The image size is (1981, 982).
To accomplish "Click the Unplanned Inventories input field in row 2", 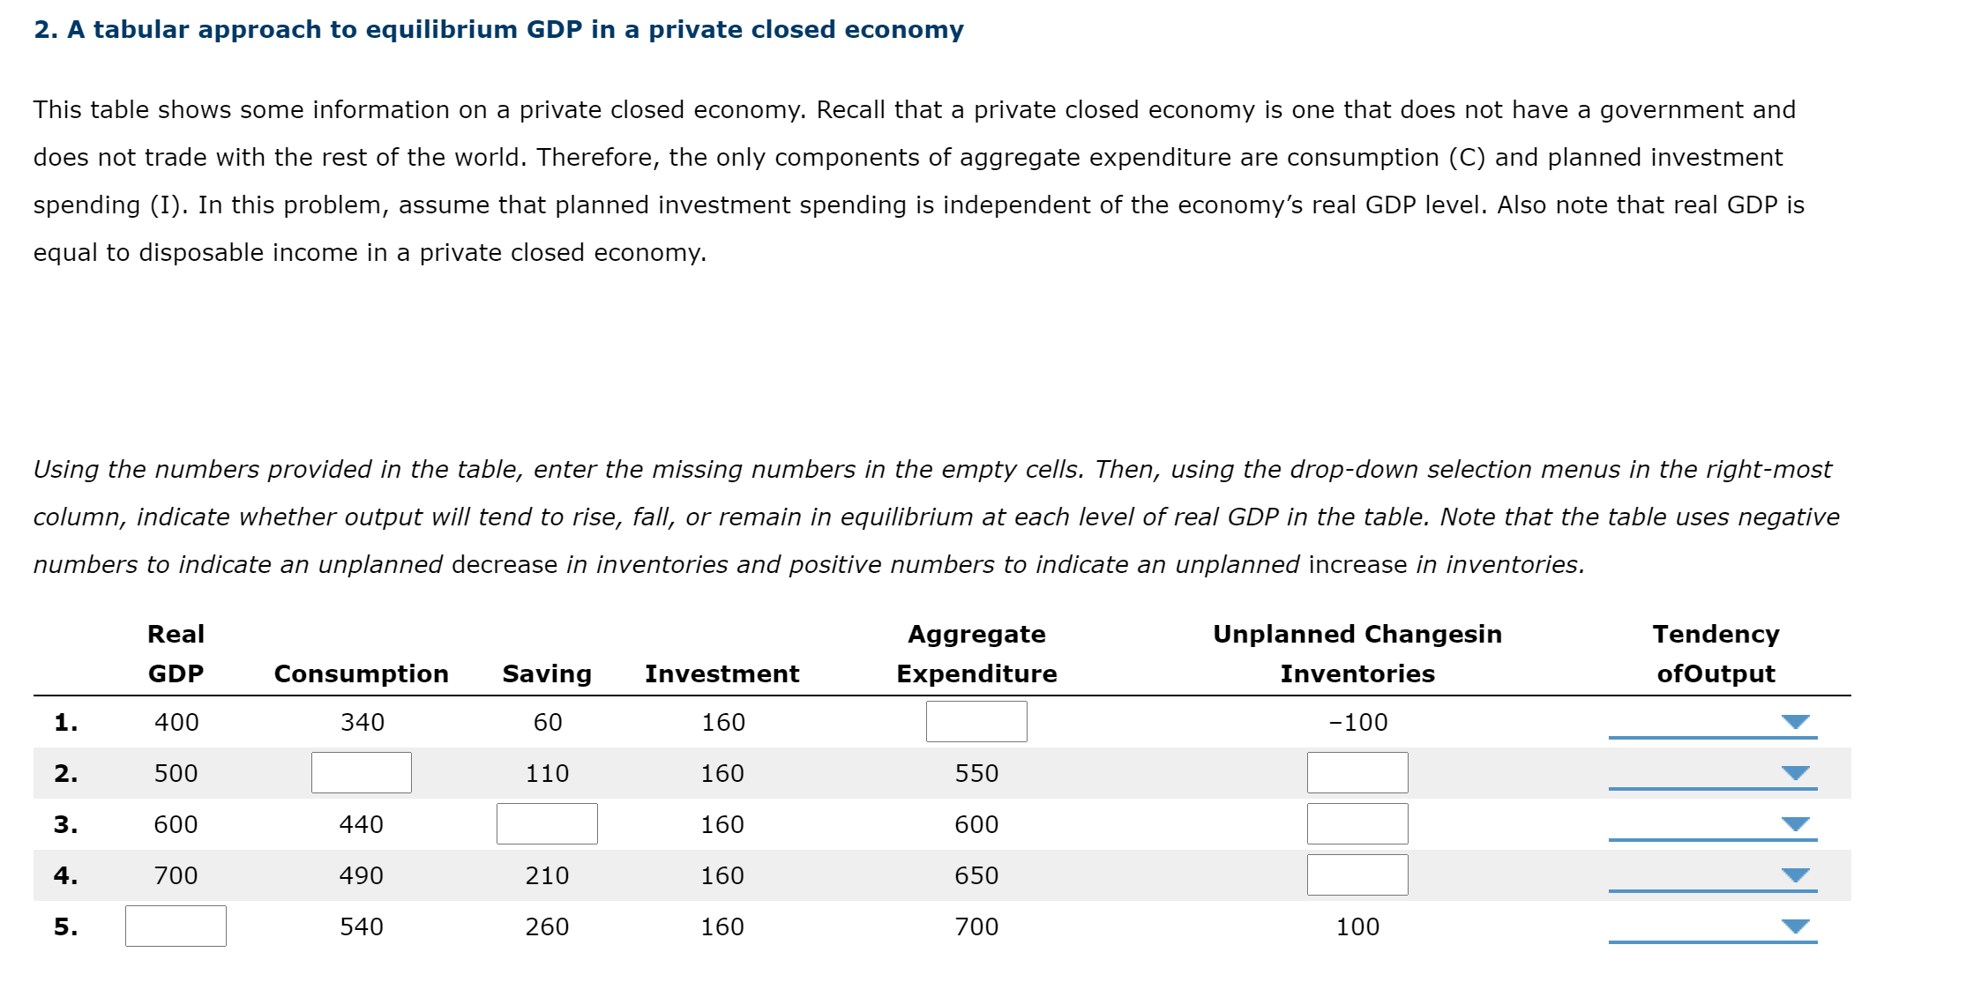I will click(x=1357, y=772).
